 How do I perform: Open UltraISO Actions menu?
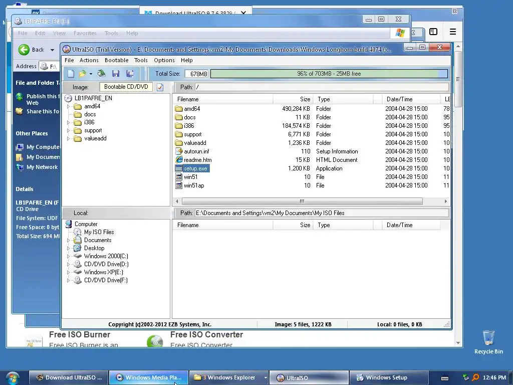[x=89, y=60]
